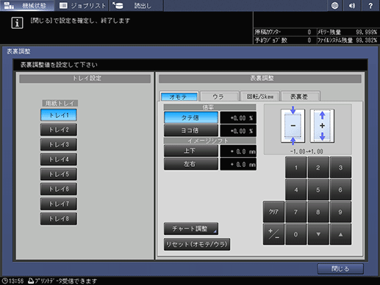The height and width of the screenshot is (285, 380).
Task: Select トレイ8 paper tray
Action: pyautogui.click(x=59, y=219)
